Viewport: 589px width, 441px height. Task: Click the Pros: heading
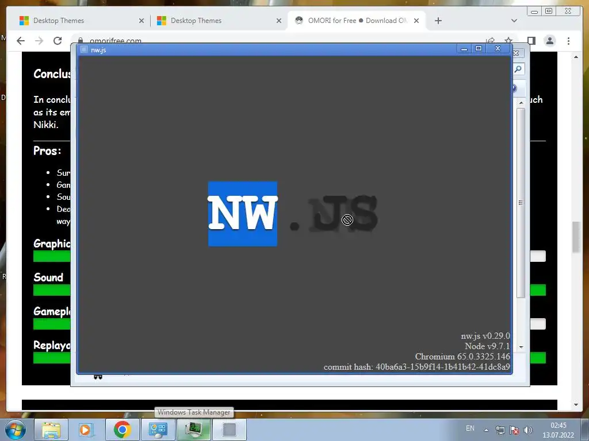[x=47, y=151]
